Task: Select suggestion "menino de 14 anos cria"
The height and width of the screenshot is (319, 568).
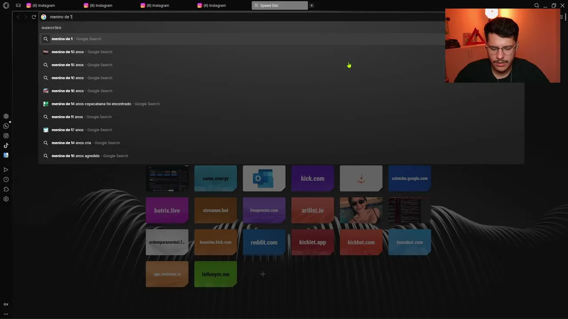Action: [281, 143]
